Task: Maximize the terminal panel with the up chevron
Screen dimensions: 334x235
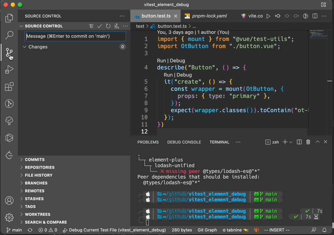Action: click(x=318, y=142)
